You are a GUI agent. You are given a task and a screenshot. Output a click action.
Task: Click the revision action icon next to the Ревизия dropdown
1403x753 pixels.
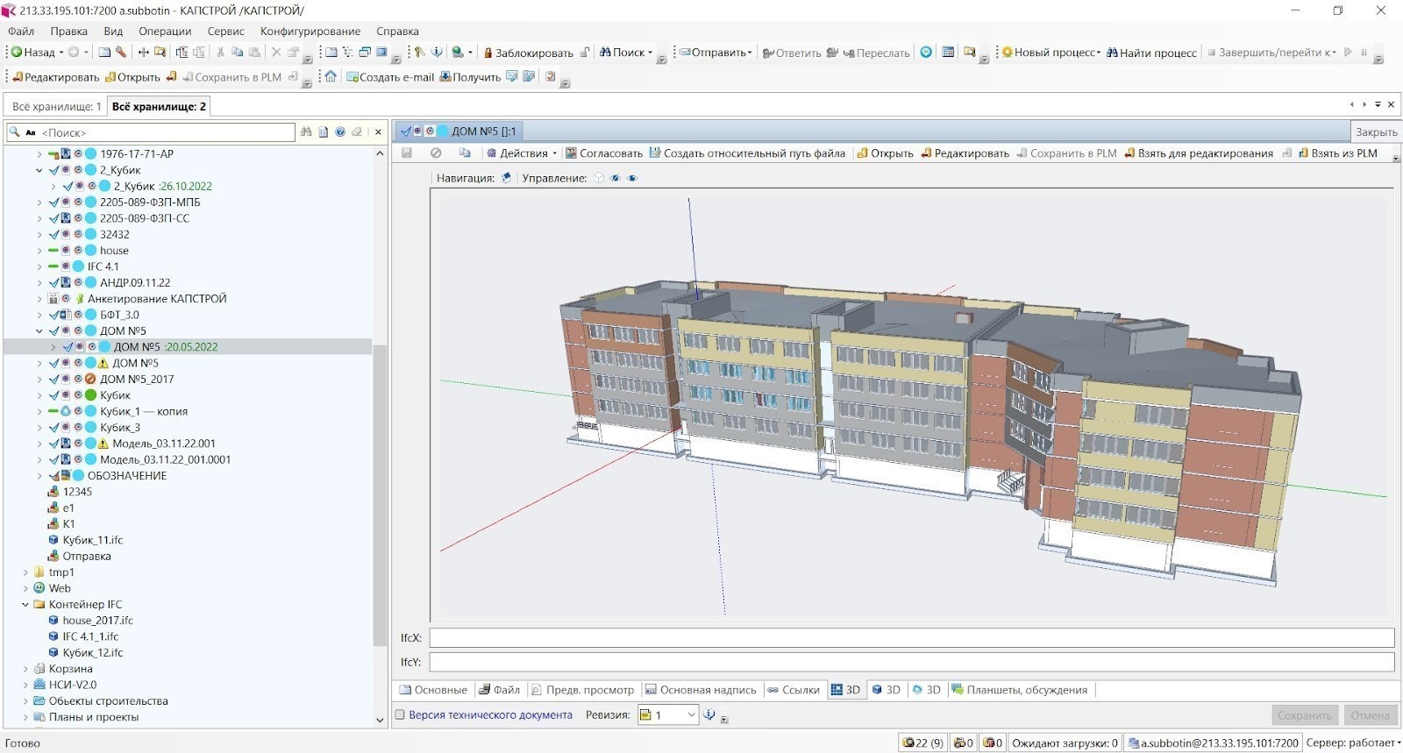pyautogui.click(x=709, y=715)
